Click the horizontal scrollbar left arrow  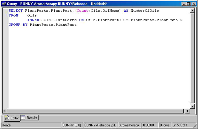click(x=5, y=111)
